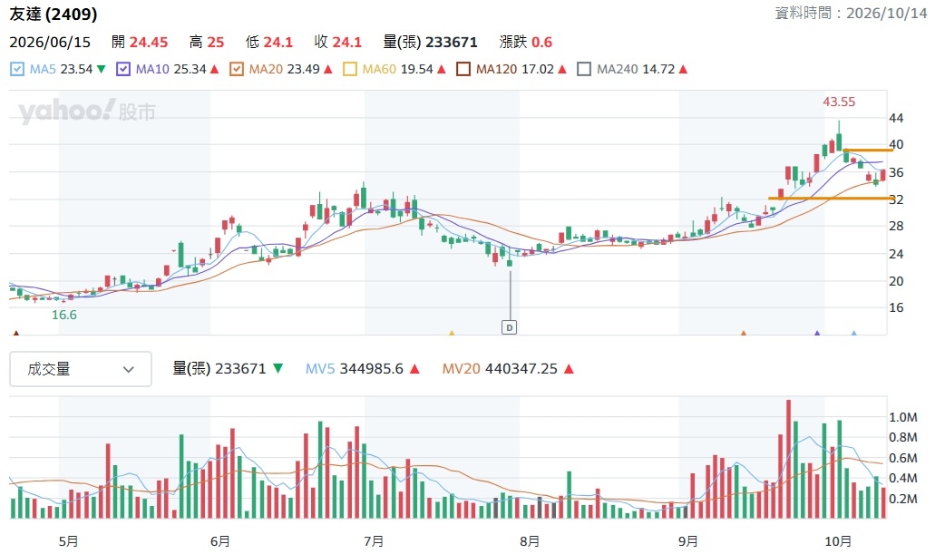Click the 10月 label on the time axis
This screenshot has height=554, width=935.
click(838, 541)
